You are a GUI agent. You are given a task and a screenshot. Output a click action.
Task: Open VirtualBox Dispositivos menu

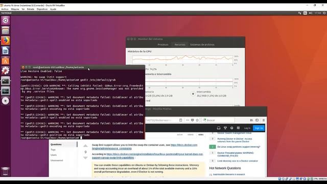[x=42, y=9]
